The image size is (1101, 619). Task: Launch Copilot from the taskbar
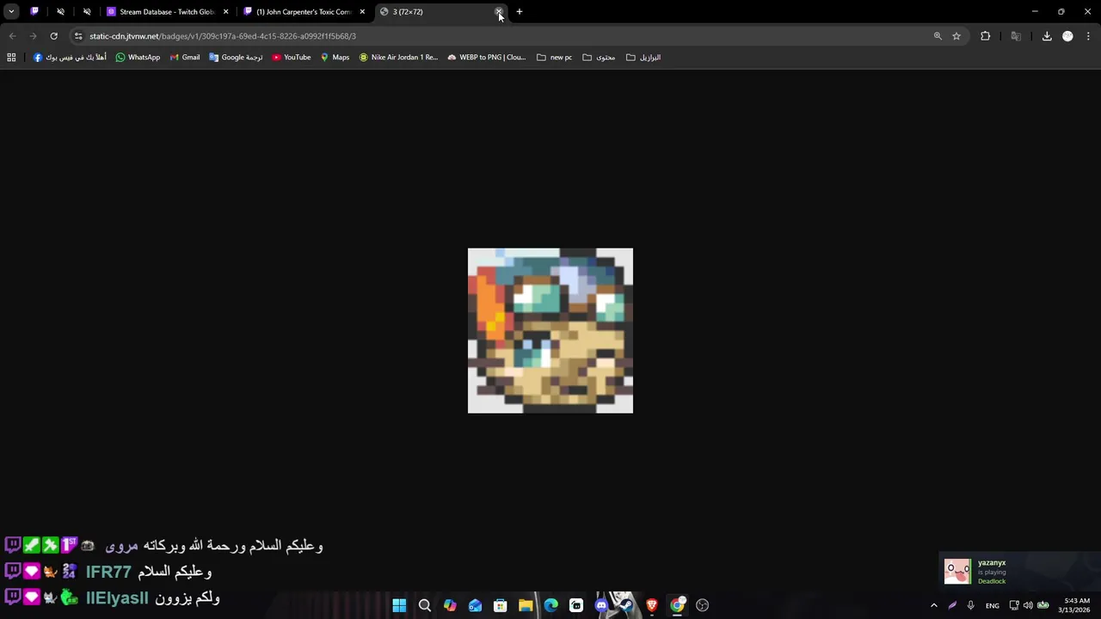point(450,605)
